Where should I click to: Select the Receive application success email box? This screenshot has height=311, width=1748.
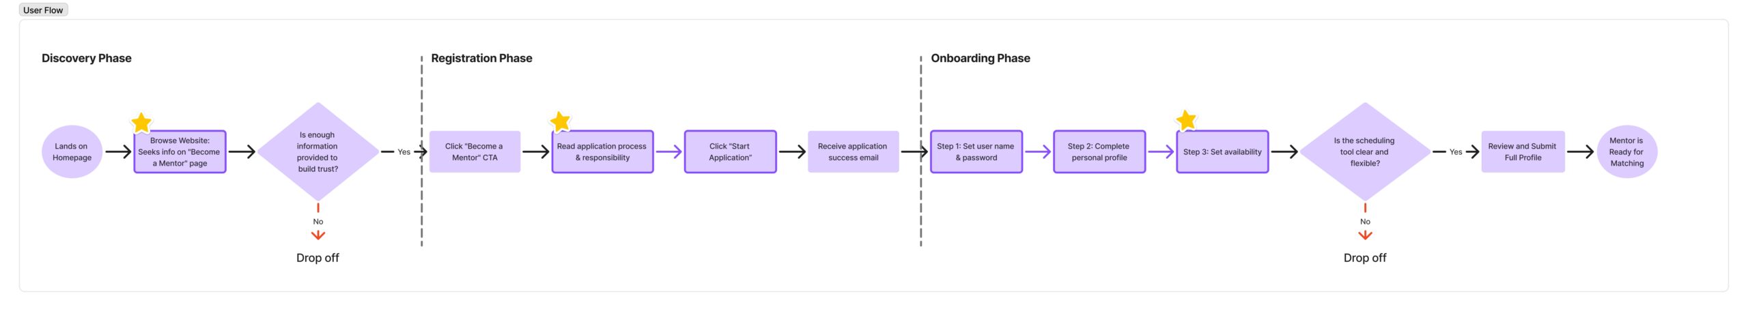(x=853, y=151)
